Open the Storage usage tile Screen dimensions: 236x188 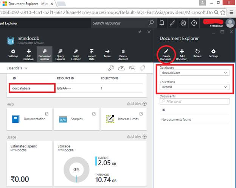click(x=100, y=164)
